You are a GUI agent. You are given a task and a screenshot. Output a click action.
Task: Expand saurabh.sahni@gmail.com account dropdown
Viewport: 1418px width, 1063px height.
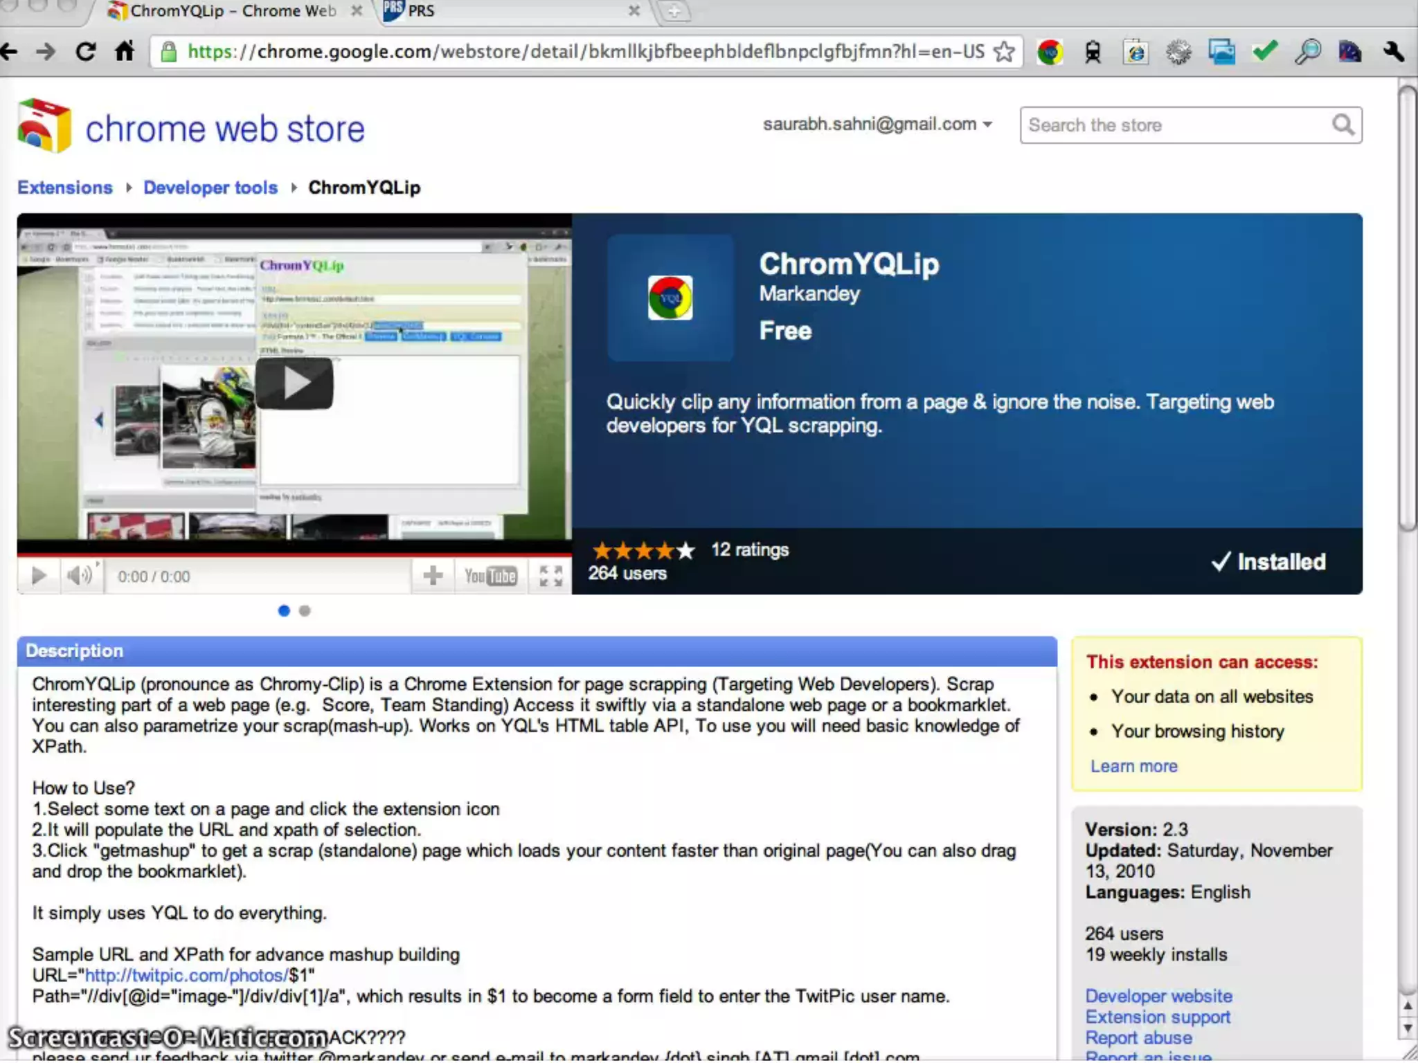tap(877, 125)
